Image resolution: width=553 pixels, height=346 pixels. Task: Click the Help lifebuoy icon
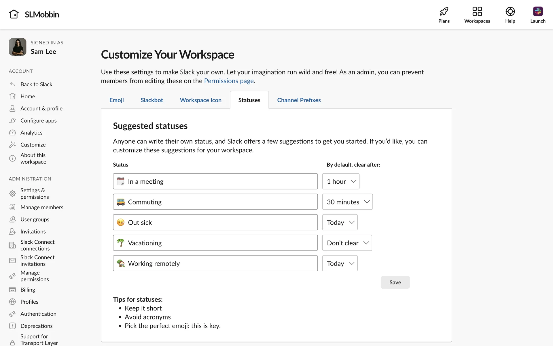tap(510, 12)
